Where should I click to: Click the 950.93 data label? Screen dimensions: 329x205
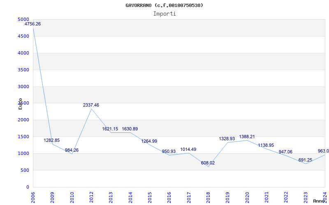169,151
